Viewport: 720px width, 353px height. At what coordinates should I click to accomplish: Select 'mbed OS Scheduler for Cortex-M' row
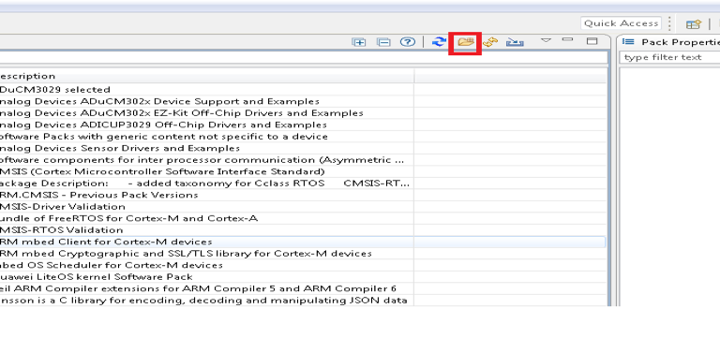(x=303, y=265)
